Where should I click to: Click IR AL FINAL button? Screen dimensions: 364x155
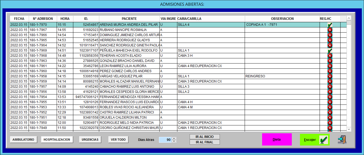click(x=205, y=142)
